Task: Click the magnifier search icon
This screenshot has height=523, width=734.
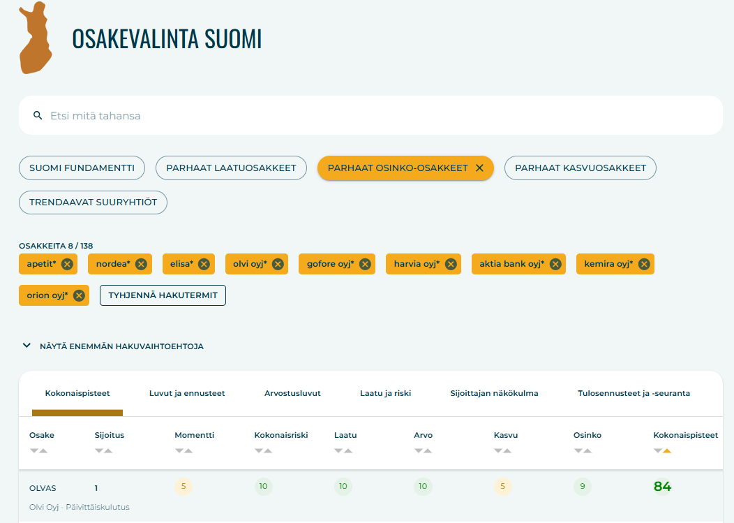Action: [x=38, y=115]
